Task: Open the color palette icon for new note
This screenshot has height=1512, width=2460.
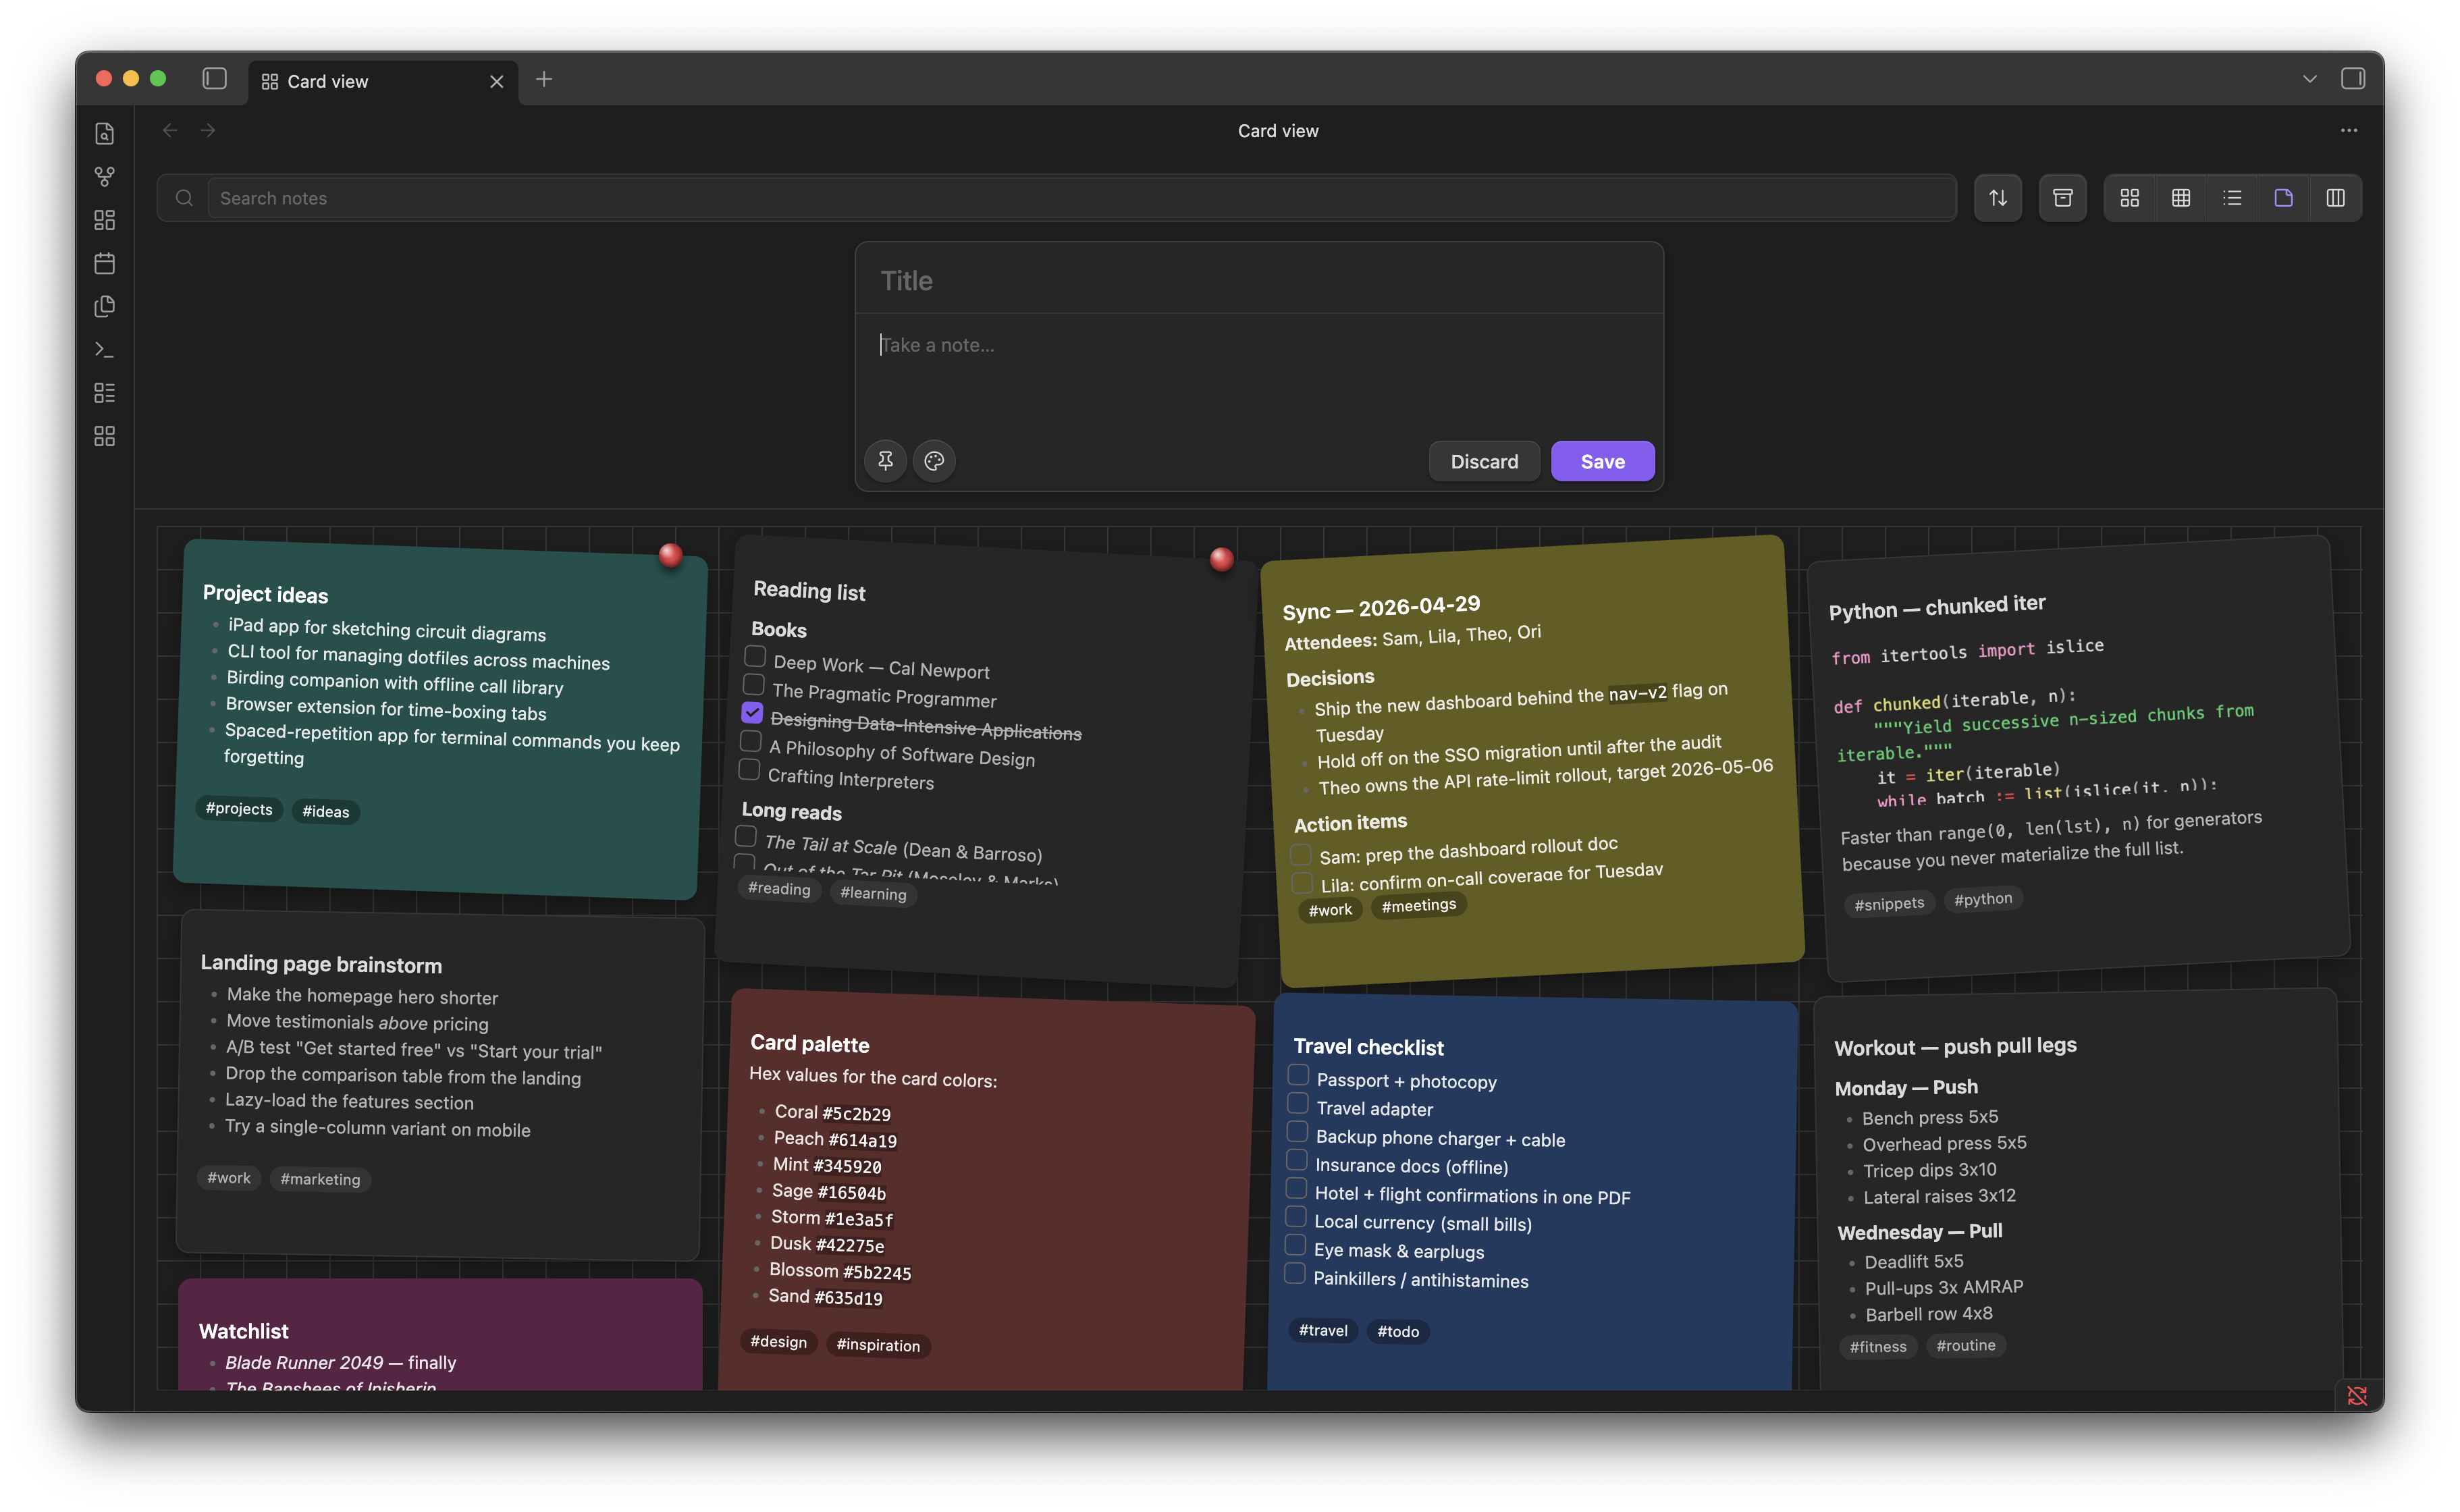Action: click(x=934, y=461)
